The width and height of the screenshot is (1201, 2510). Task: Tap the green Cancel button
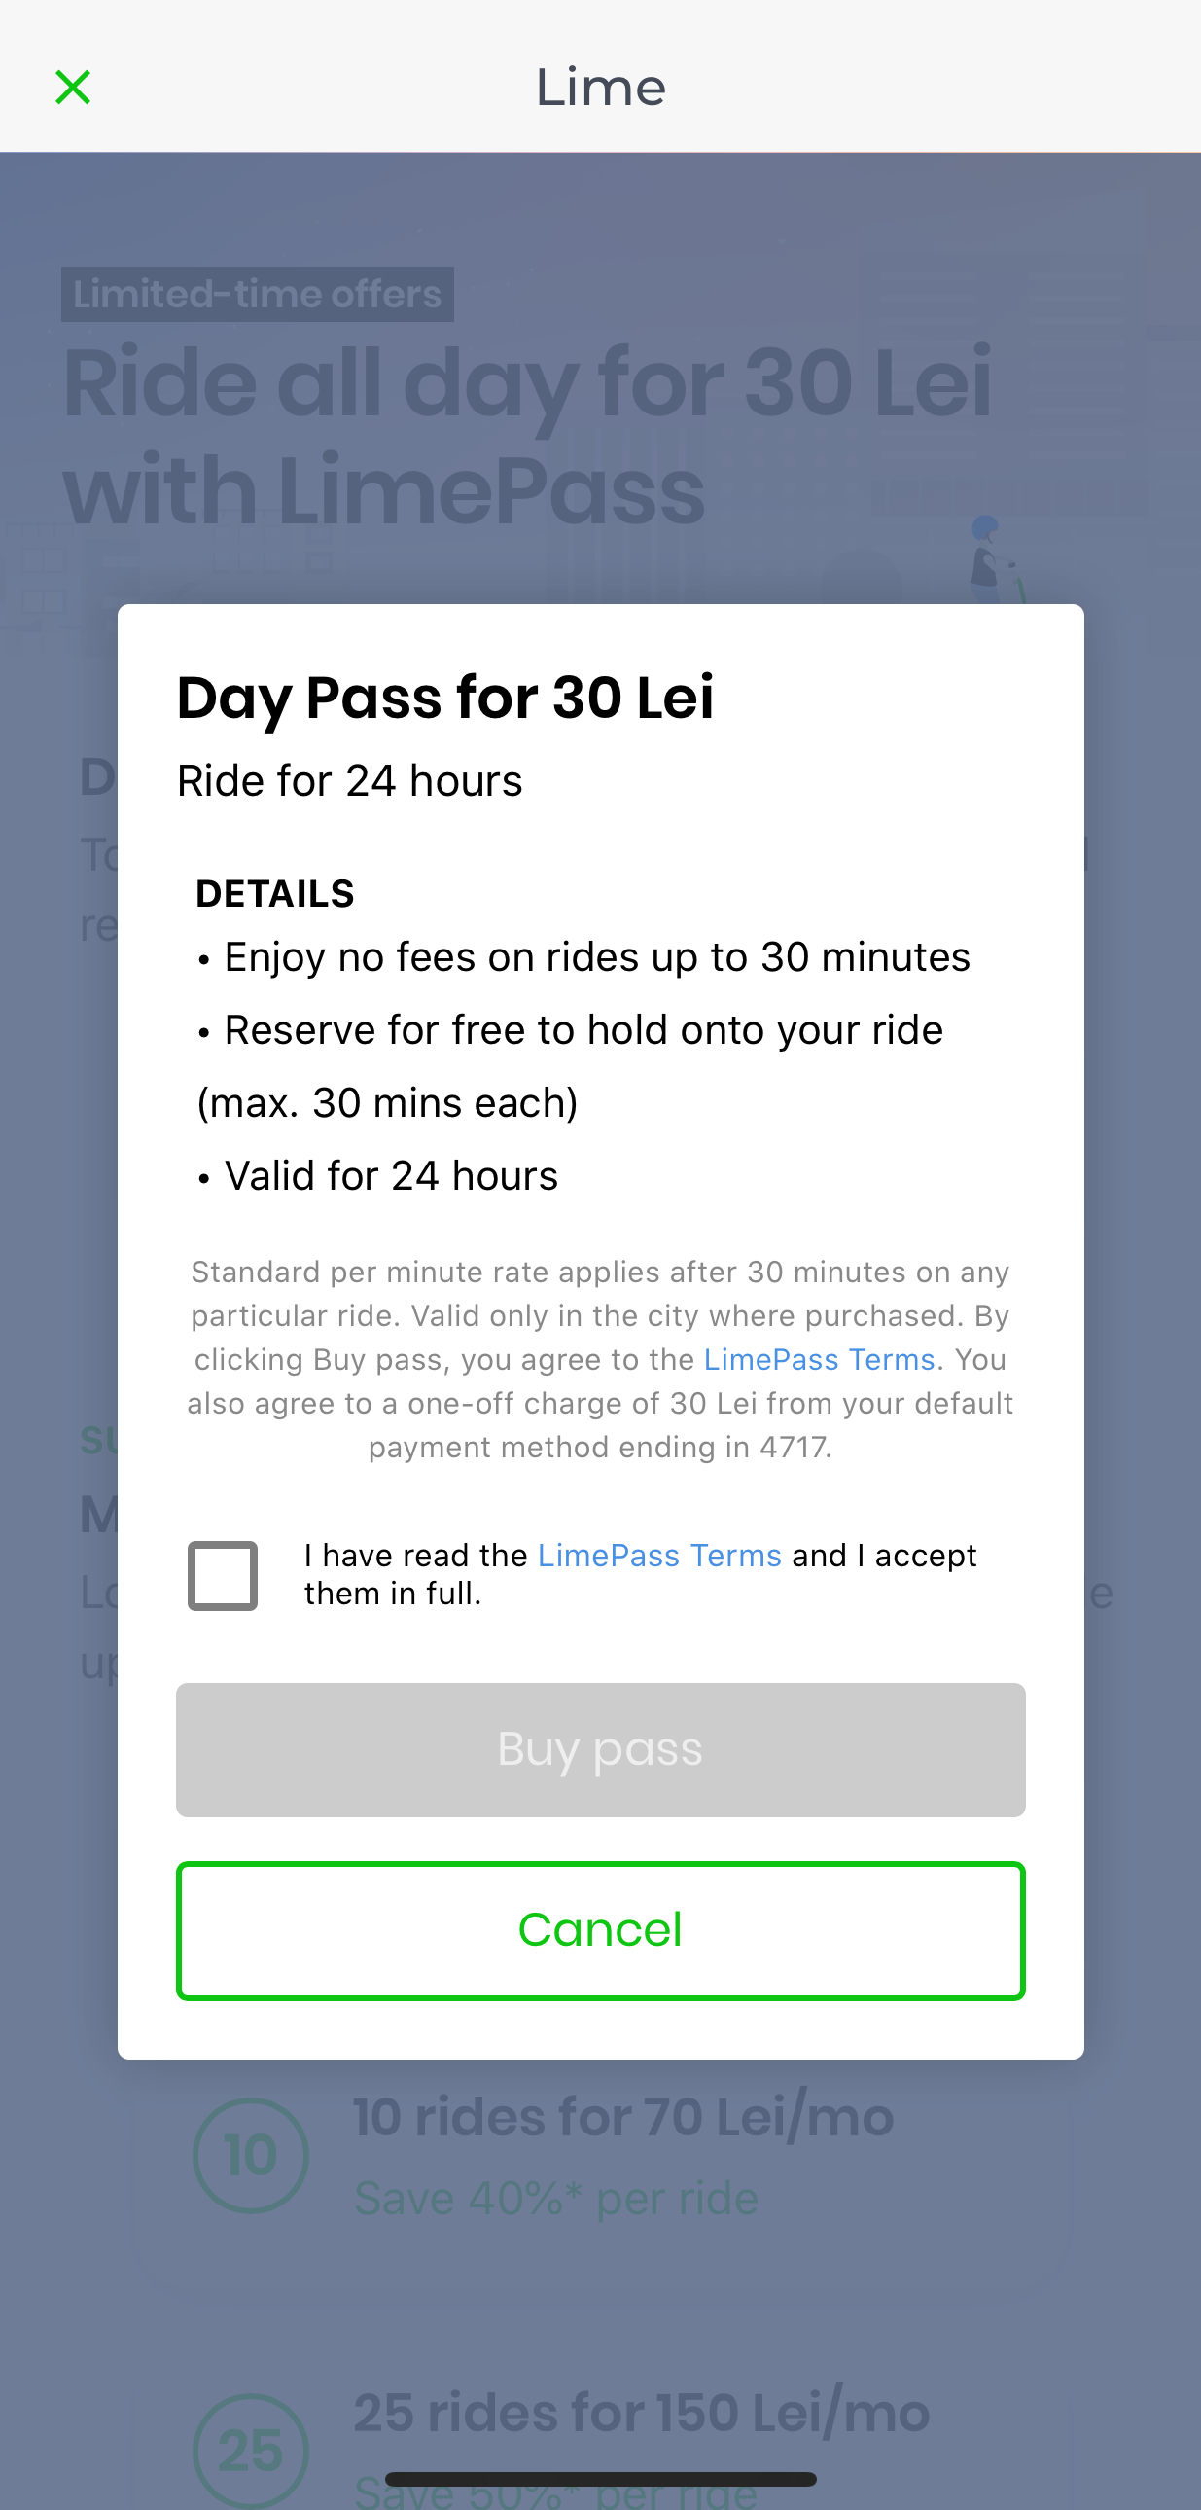(600, 1930)
